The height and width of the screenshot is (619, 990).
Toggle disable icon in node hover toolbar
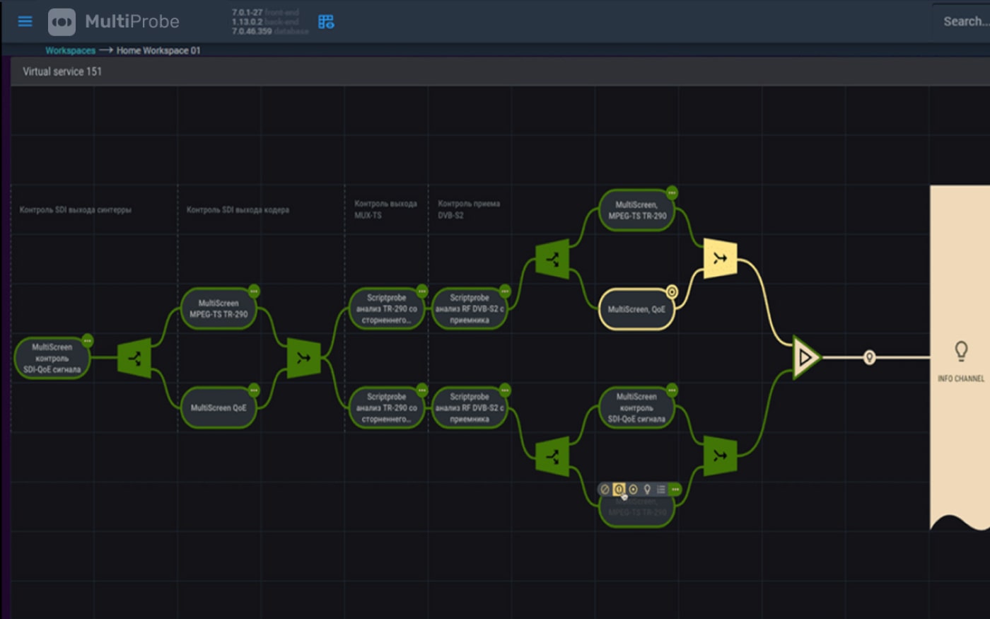pos(605,489)
